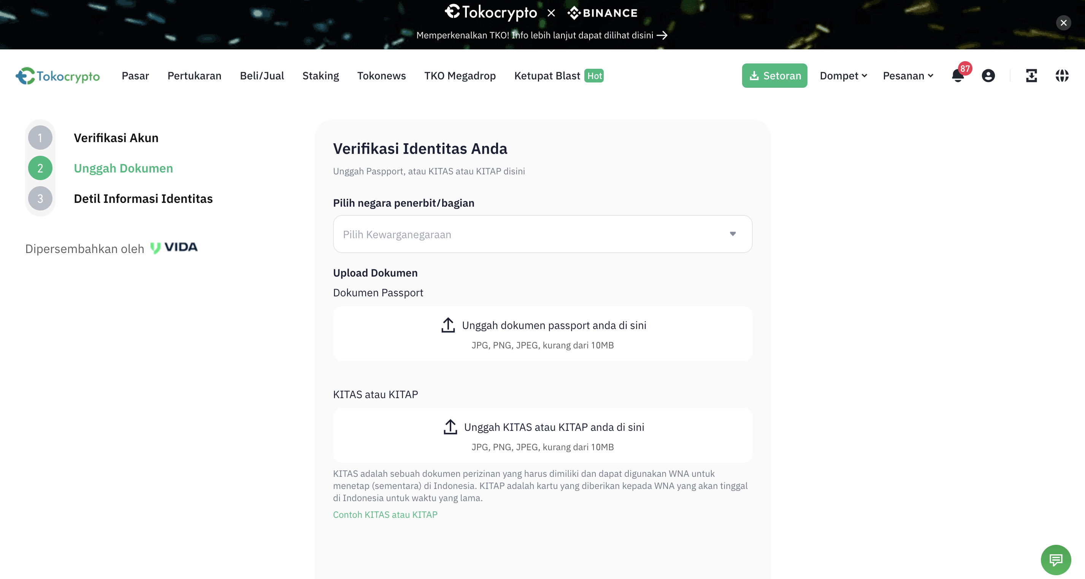Image resolution: width=1085 pixels, height=579 pixels.
Task: Expand the Pilih Kewarganegaraan dropdown
Action: (x=542, y=234)
